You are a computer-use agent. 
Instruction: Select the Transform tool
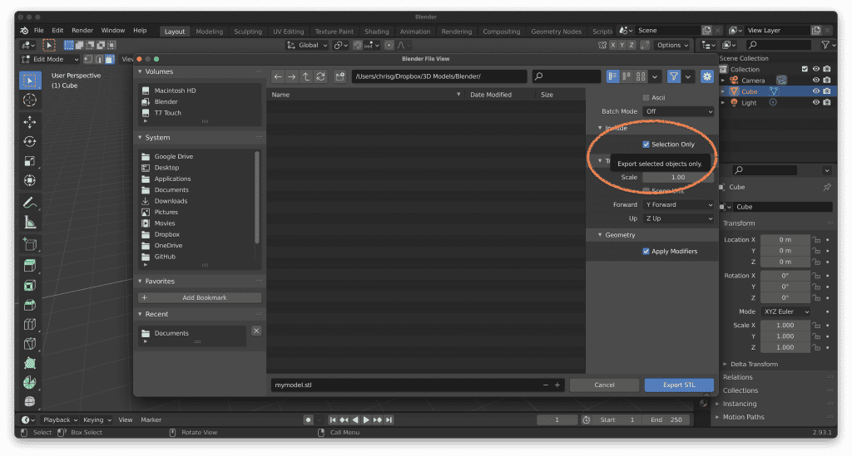pyautogui.click(x=30, y=180)
